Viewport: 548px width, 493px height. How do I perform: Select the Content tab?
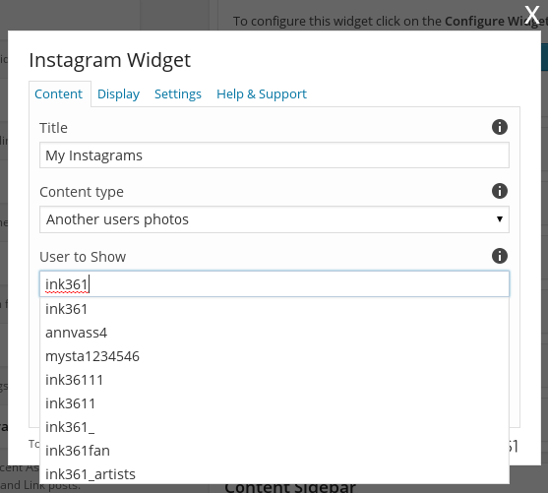58,94
